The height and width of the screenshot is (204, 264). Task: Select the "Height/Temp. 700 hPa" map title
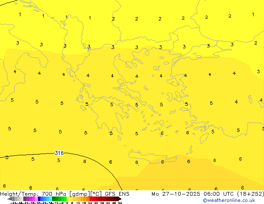(x=34, y=194)
